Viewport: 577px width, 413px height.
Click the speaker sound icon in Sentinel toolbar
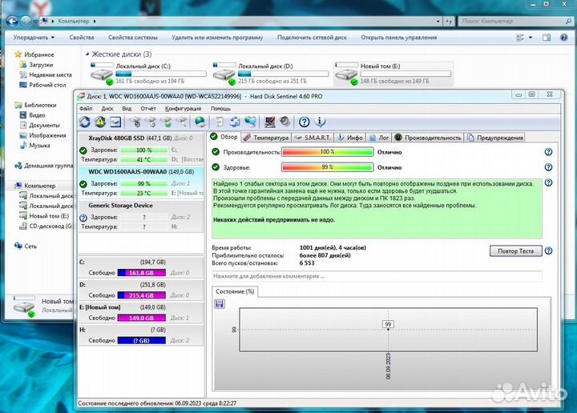click(284, 122)
